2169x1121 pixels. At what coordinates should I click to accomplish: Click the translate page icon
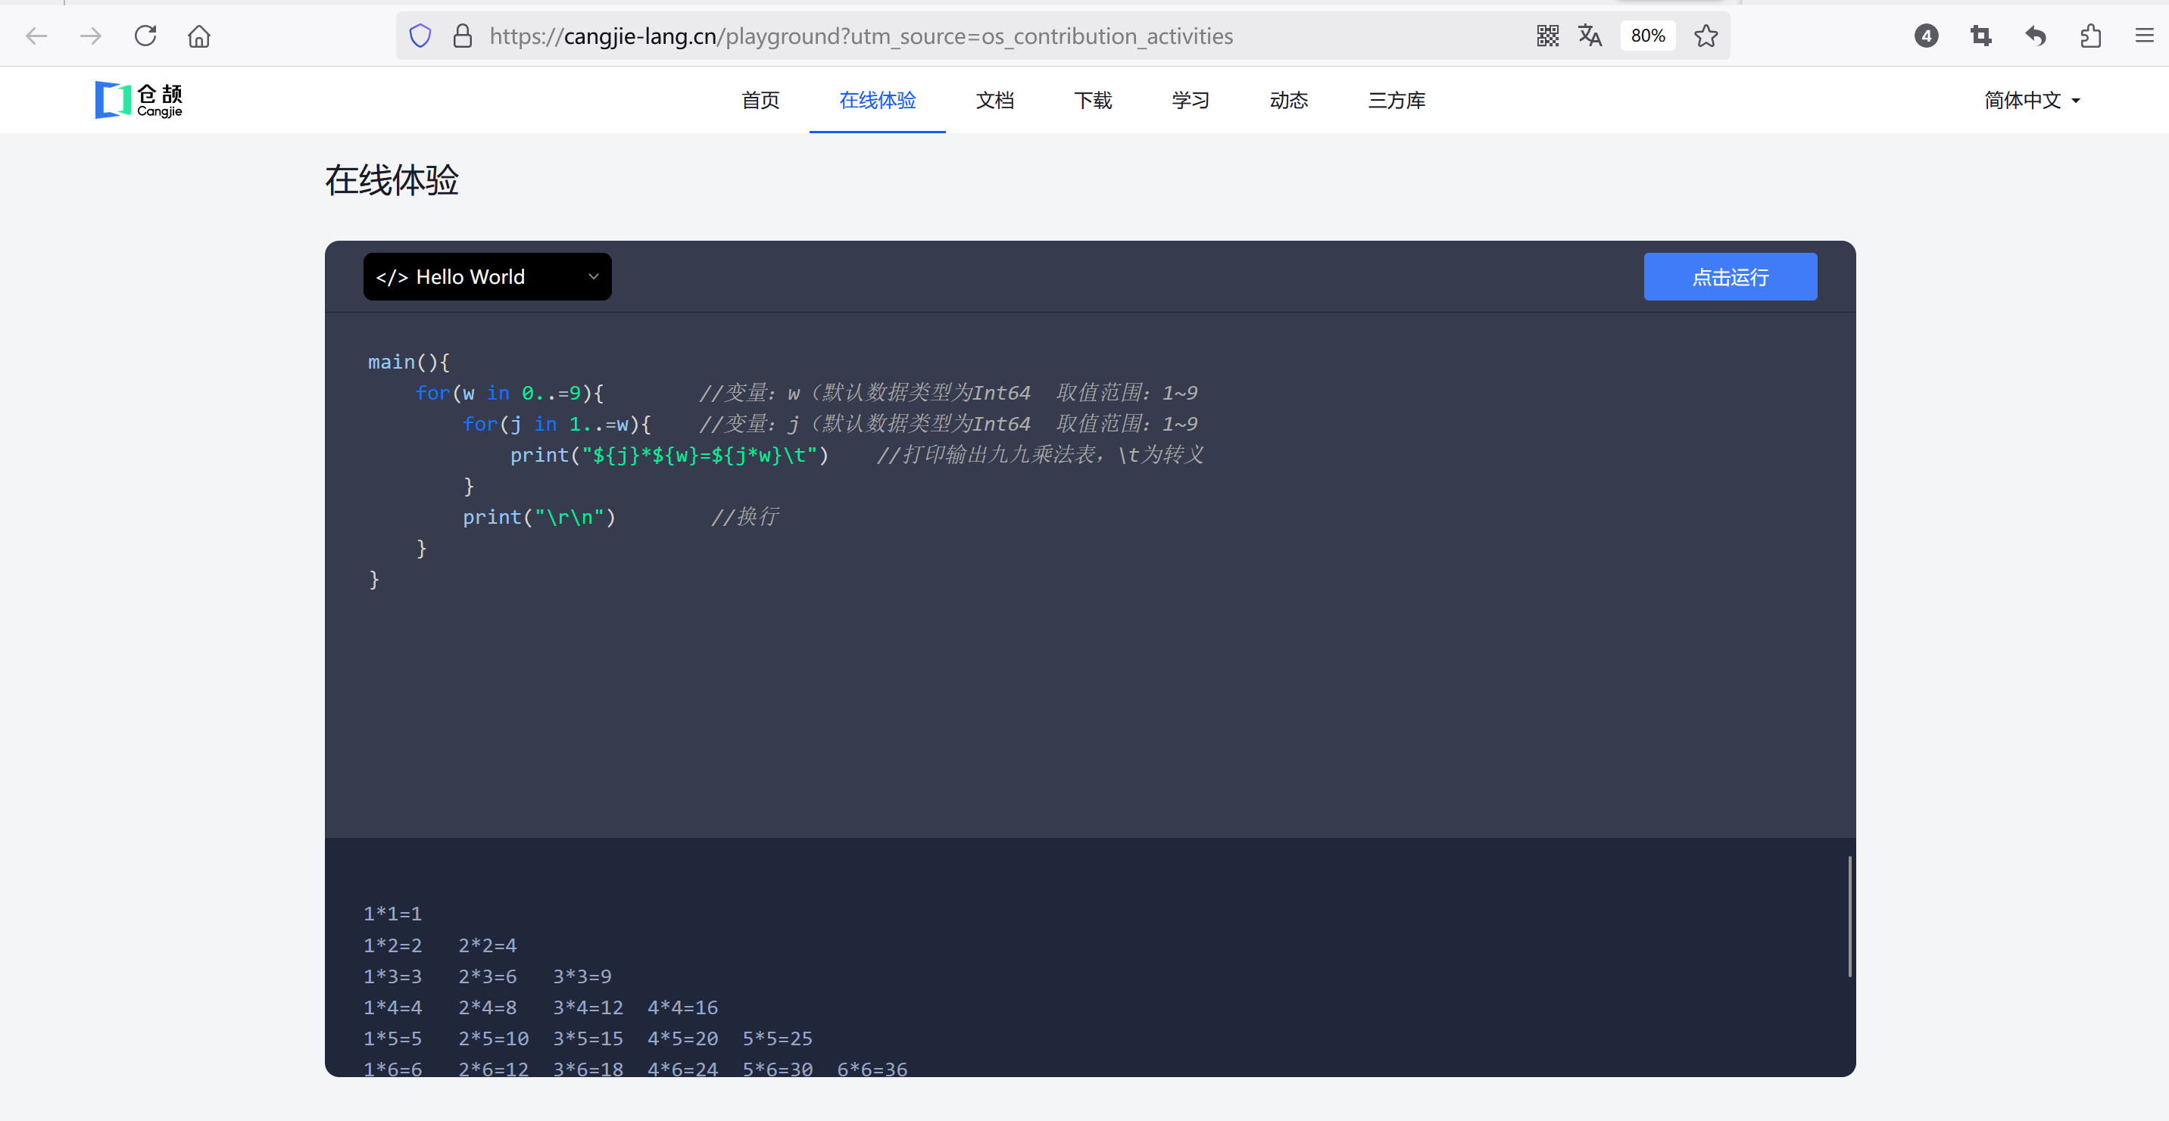1590,36
